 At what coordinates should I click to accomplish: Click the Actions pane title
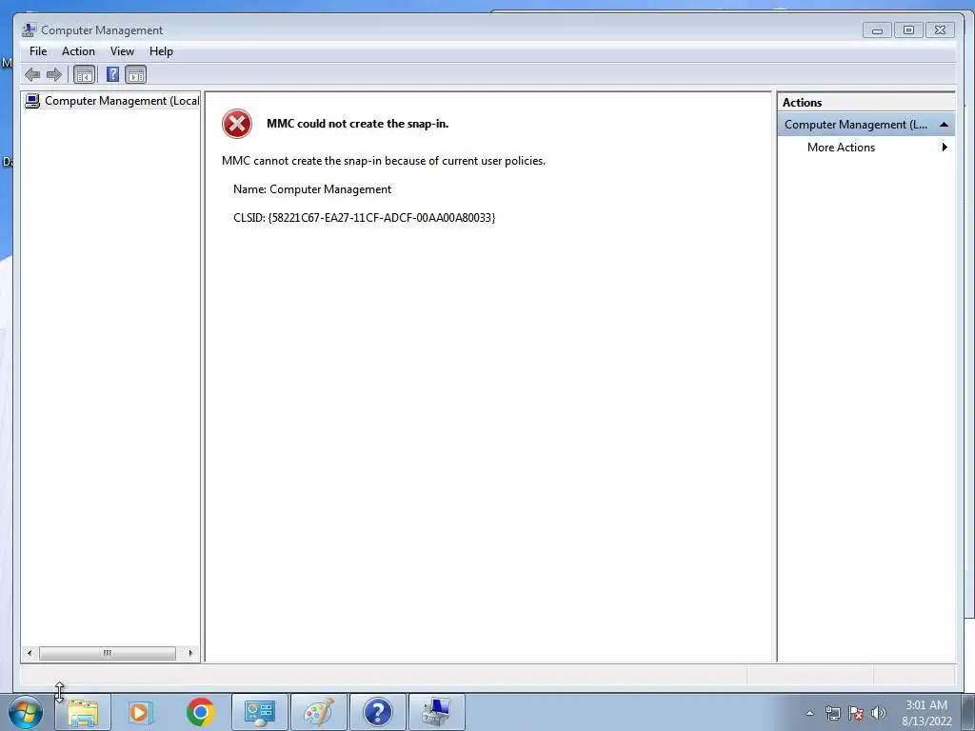point(802,103)
